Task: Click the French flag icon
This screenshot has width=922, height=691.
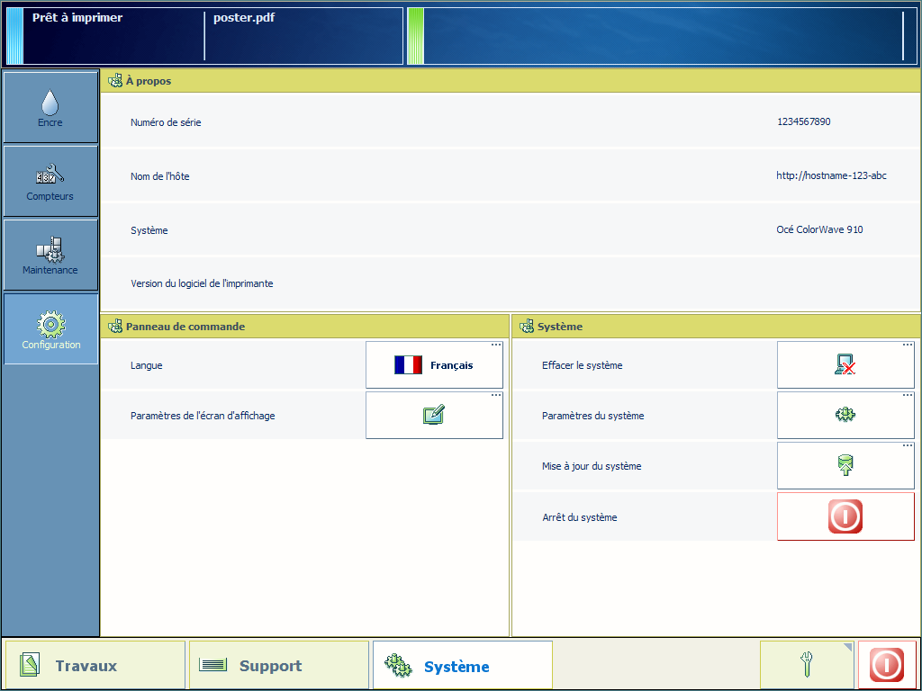Action: 408,365
